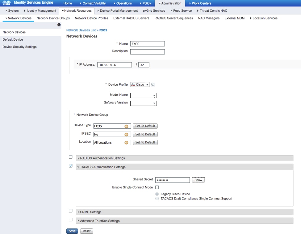The height and width of the screenshot is (234, 301).
Task: Click the Shared Secret password field
Action: point(172,180)
